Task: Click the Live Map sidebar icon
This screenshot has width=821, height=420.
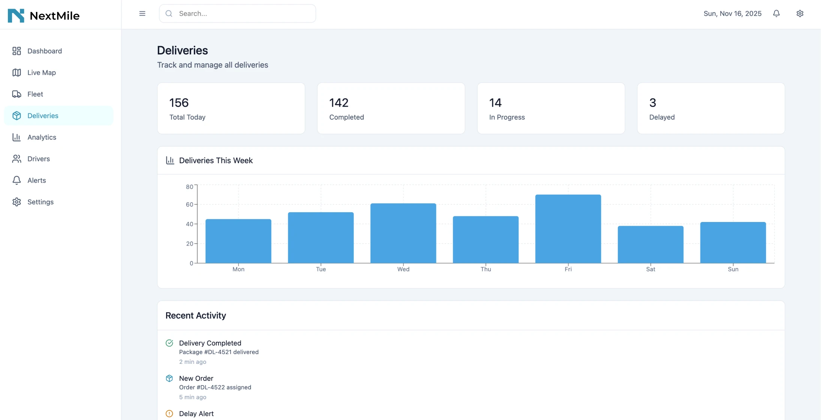Action: 16,73
